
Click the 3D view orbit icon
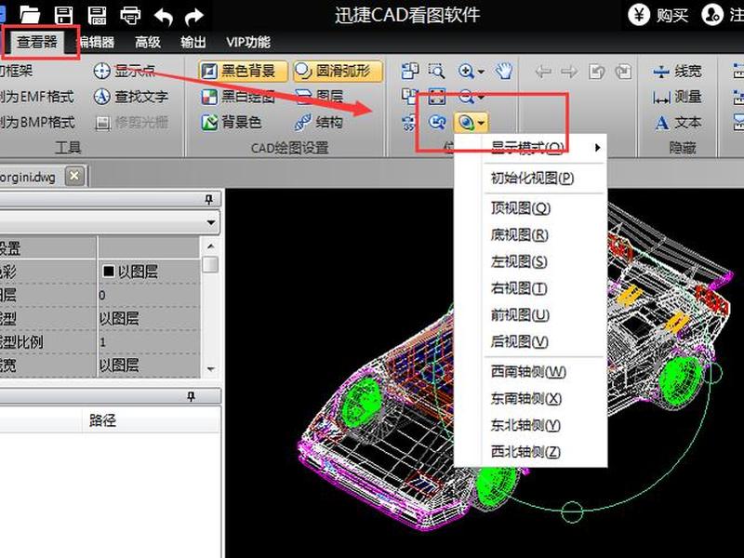click(x=466, y=123)
